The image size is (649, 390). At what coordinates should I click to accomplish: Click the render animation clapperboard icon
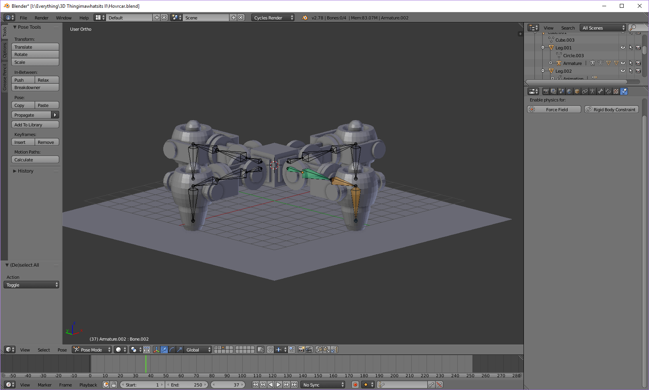[x=309, y=350]
